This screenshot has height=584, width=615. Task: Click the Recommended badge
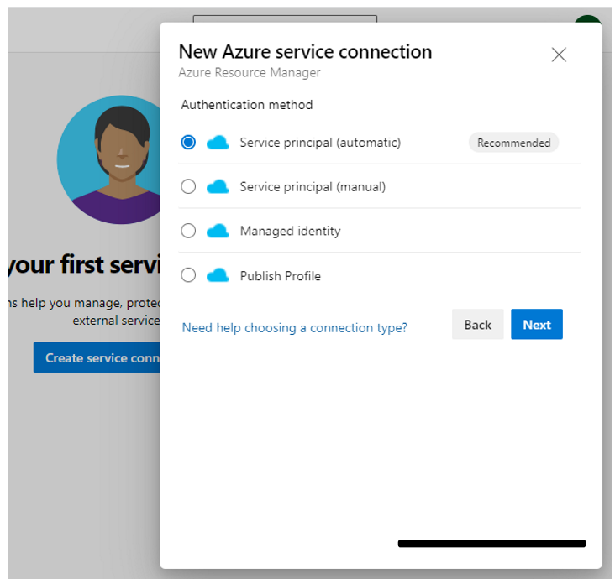tap(513, 143)
